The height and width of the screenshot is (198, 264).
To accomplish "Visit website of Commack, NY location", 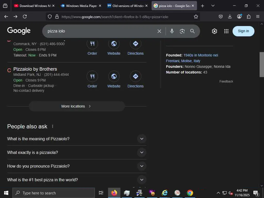I will (114, 48).
